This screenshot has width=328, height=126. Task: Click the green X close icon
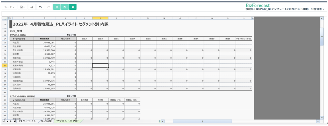click(73, 7)
